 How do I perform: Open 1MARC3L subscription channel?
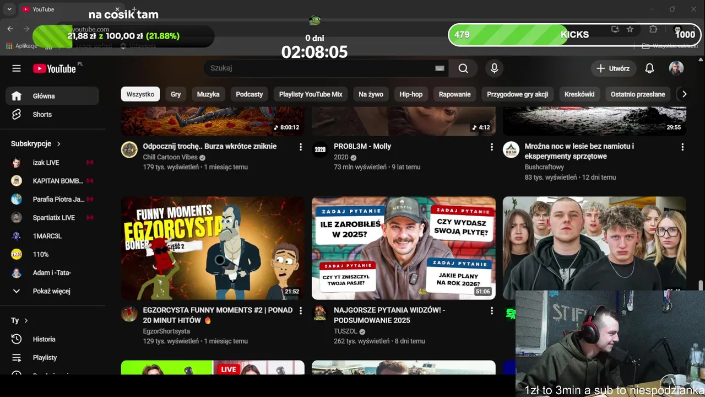pyautogui.click(x=52, y=236)
